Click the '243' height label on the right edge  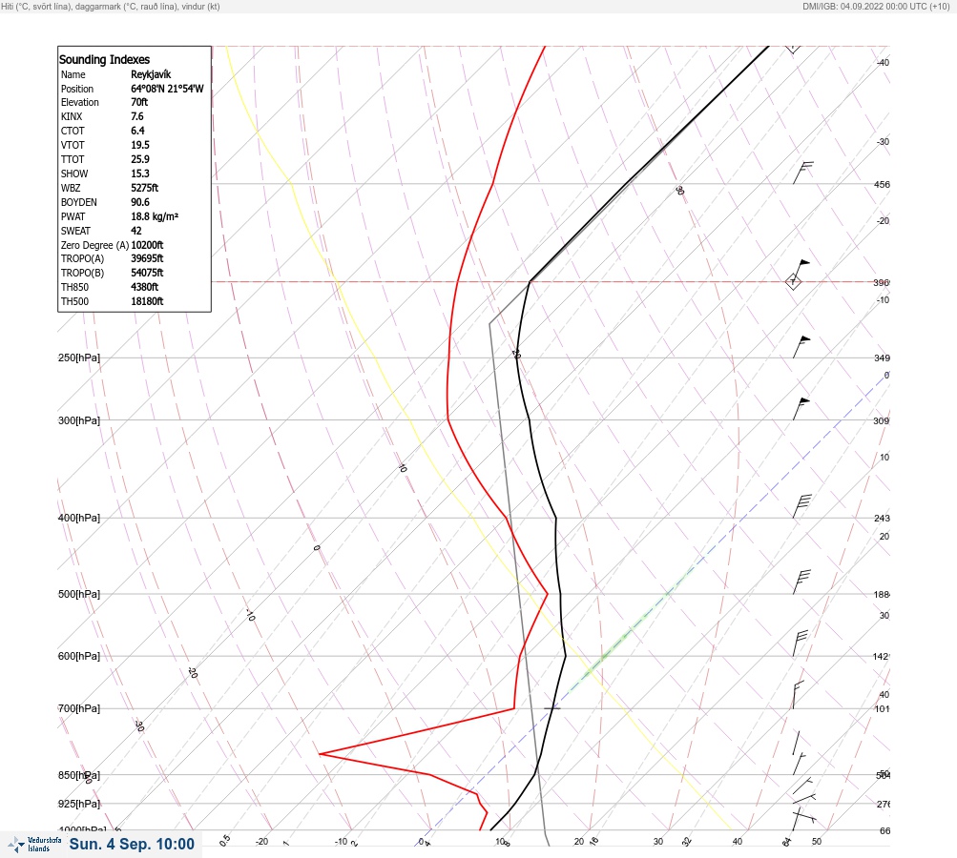882,519
